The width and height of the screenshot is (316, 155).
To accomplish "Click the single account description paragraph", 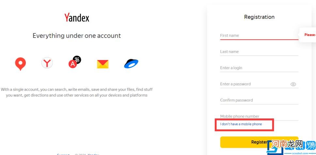I will pyautogui.click(x=77, y=92).
